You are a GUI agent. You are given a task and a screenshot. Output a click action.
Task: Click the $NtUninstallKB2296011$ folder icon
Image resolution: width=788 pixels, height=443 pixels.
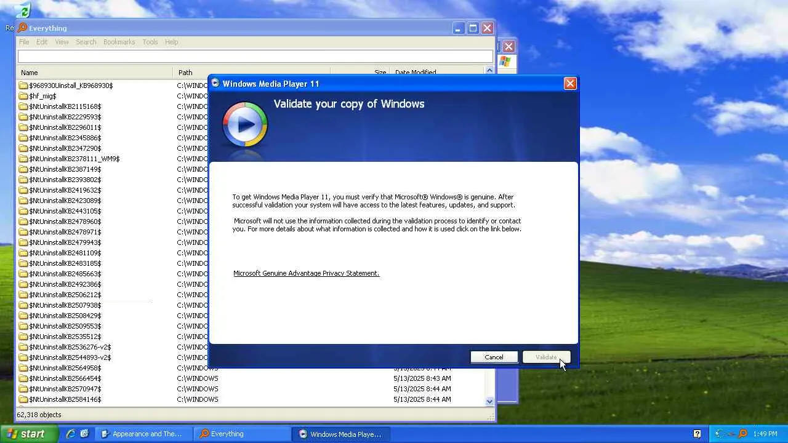tap(23, 127)
